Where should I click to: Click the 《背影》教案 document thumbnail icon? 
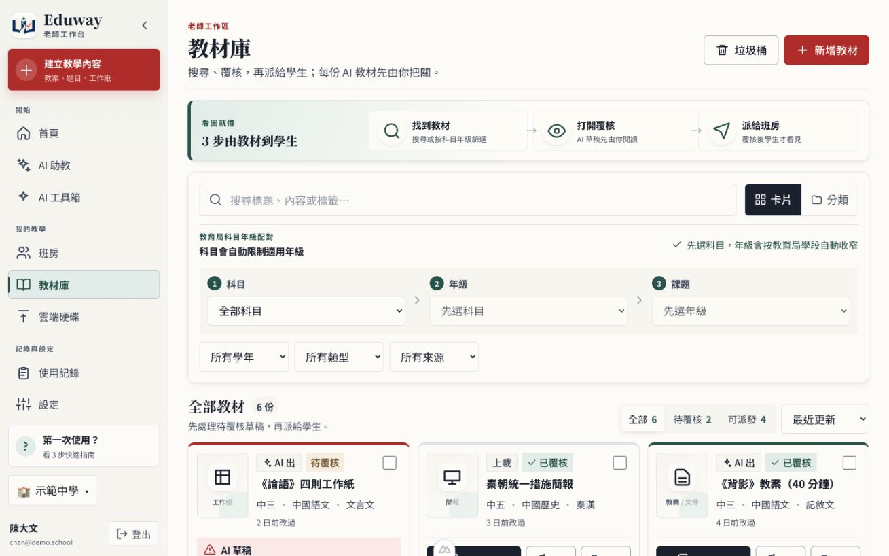tap(682, 477)
